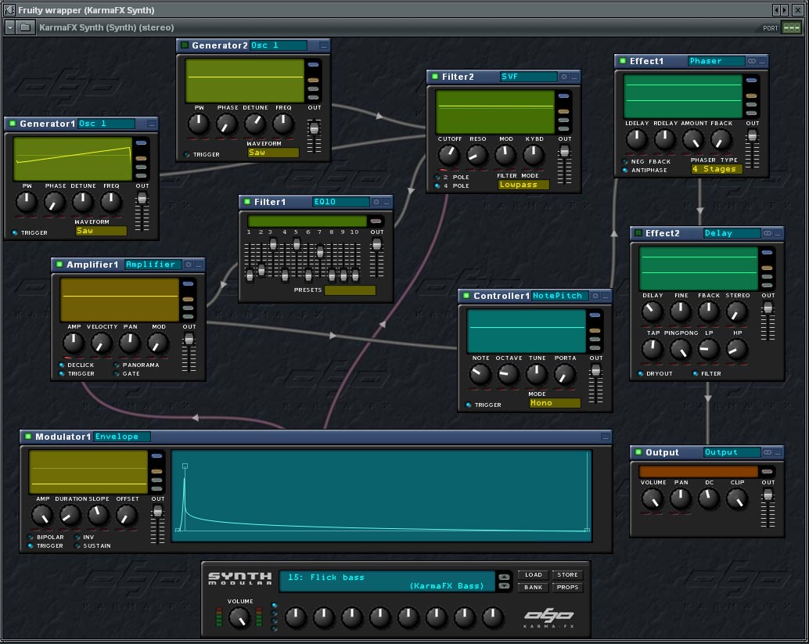
Task: Click Effect1 AMOUNT knob
Action: coord(693,139)
